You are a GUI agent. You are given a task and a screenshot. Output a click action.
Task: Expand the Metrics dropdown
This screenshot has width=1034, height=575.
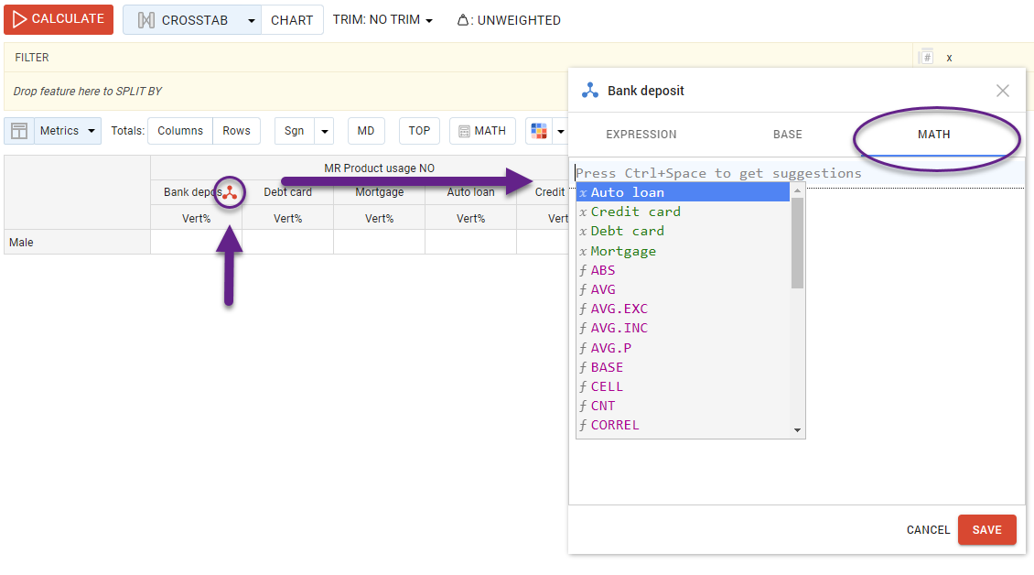tap(92, 131)
